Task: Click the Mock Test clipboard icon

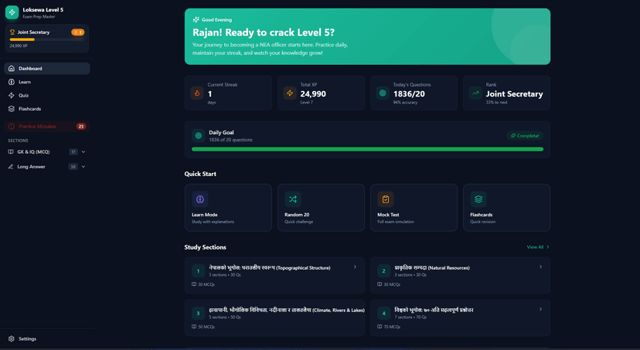Action: 386,199
